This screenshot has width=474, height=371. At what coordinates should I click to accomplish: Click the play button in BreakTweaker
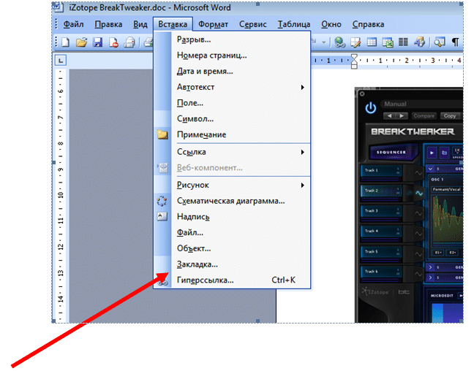(432, 153)
